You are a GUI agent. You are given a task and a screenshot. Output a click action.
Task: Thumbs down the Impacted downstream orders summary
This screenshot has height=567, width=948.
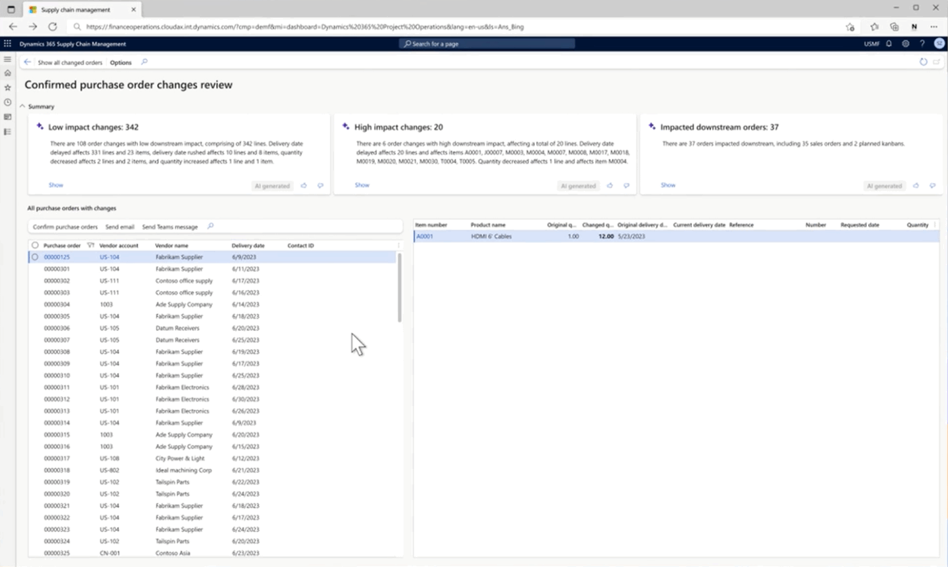932,185
